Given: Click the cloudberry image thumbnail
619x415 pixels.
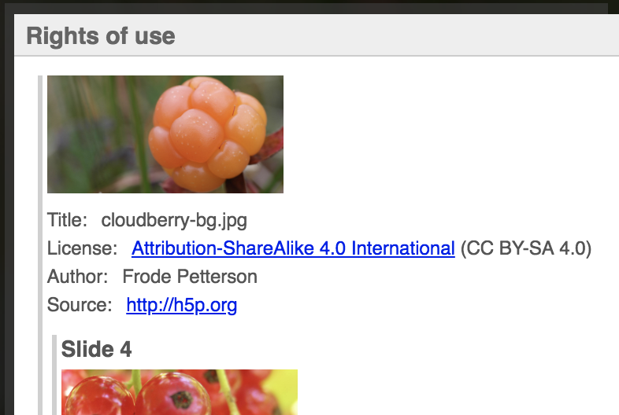Looking at the screenshot, I should tap(165, 134).
